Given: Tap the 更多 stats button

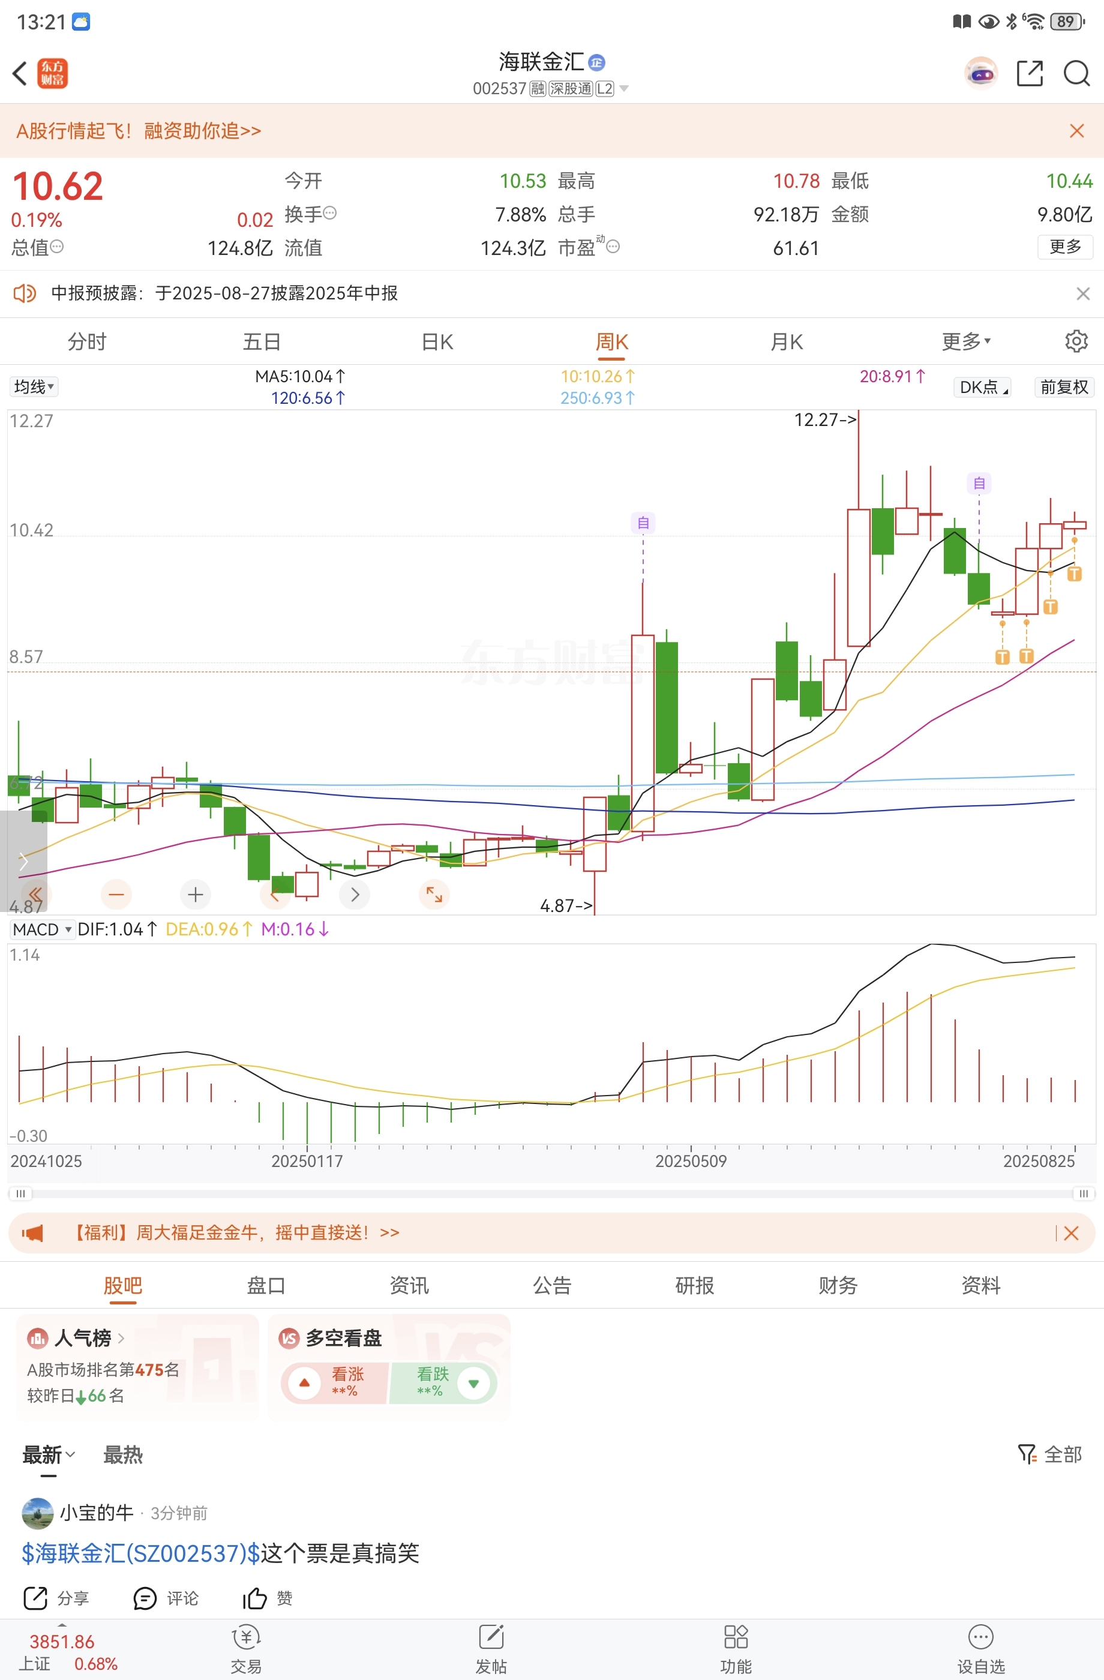Looking at the screenshot, I should (x=1065, y=247).
